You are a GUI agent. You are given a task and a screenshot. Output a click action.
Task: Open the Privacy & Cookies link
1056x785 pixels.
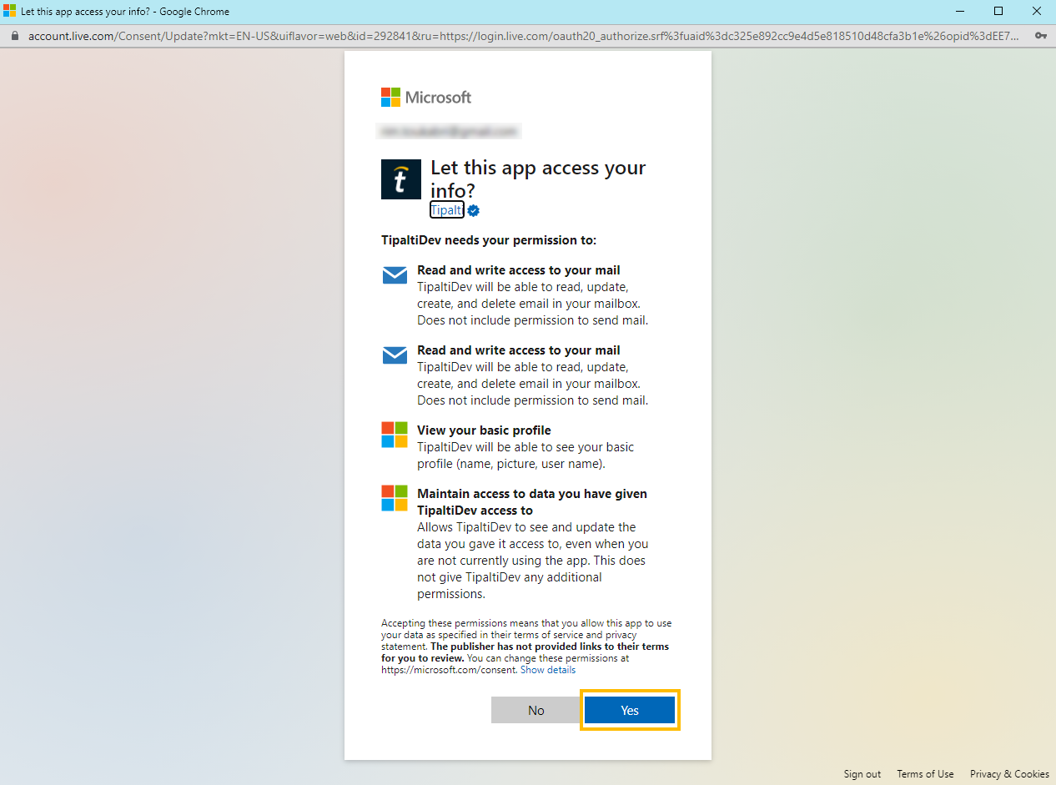[x=1009, y=774]
